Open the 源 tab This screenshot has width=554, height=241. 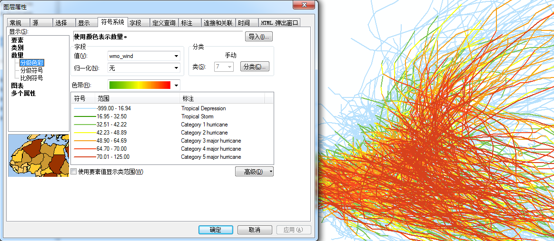pos(40,23)
